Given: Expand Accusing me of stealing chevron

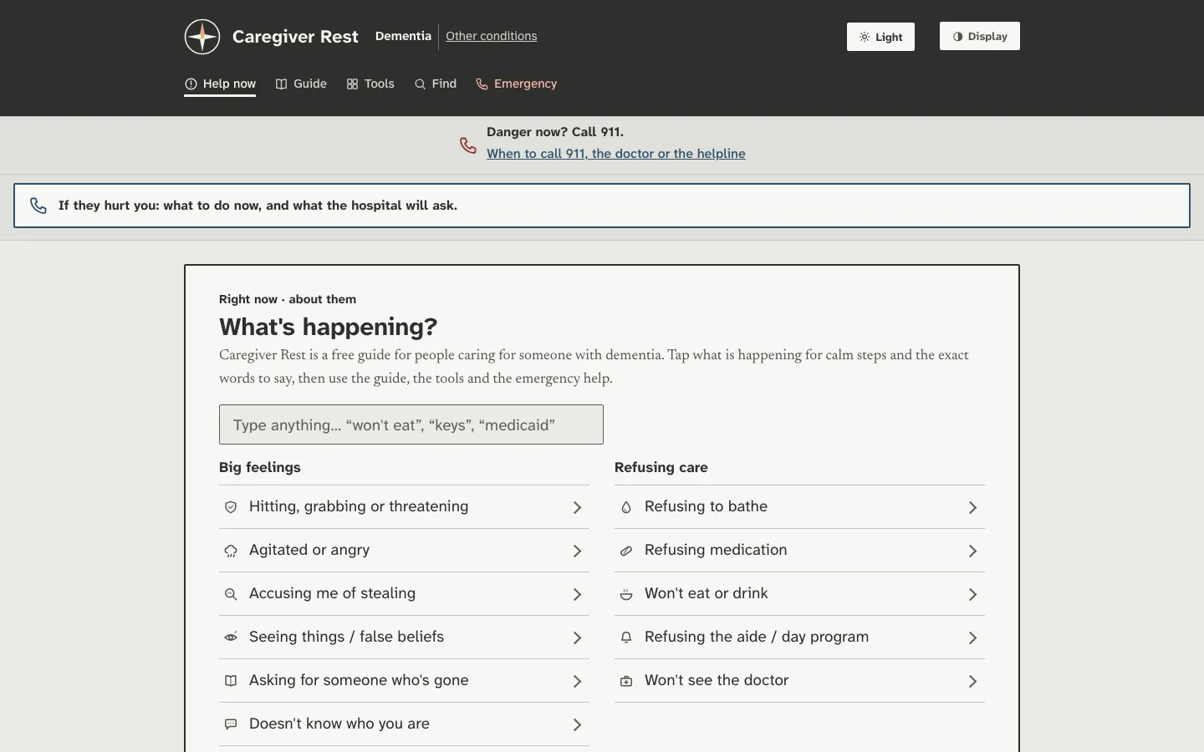Looking at the screenshot, I should pyautogui.click(x=577, y=594).
